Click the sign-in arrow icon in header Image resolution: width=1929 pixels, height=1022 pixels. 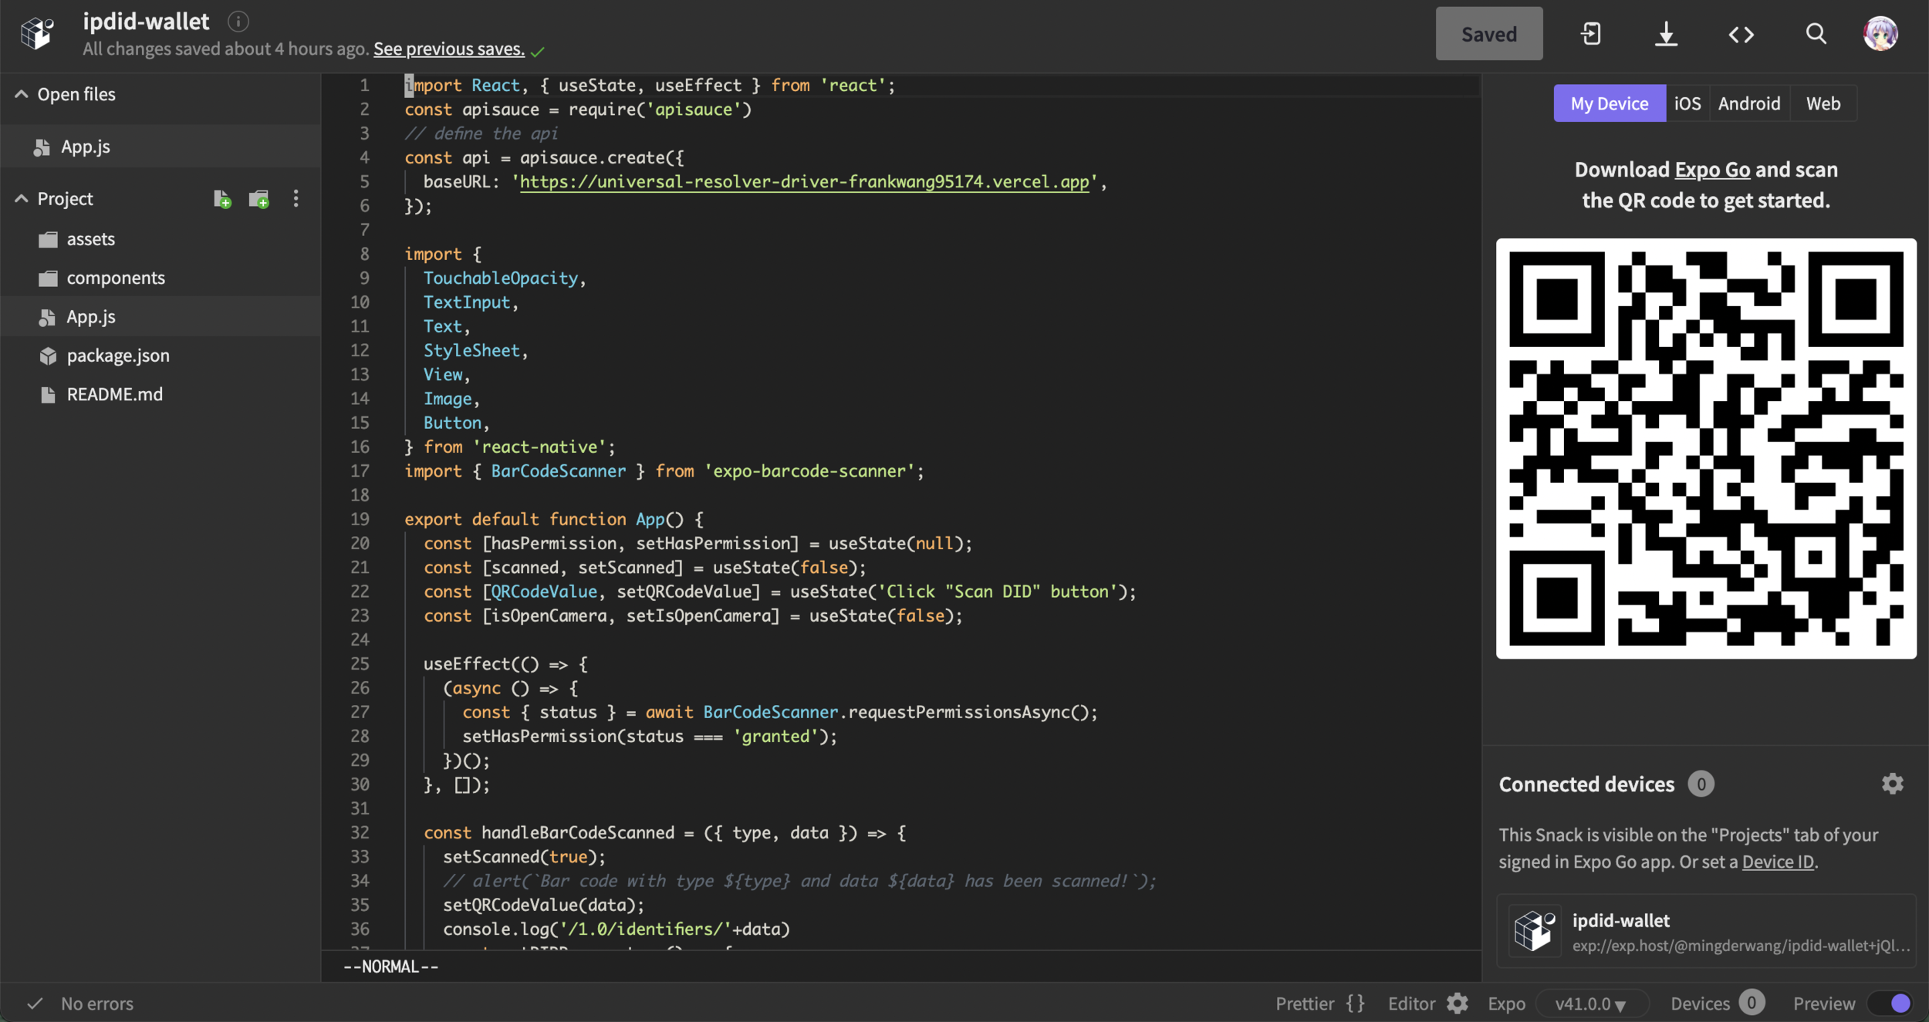tap(1591, 34)
